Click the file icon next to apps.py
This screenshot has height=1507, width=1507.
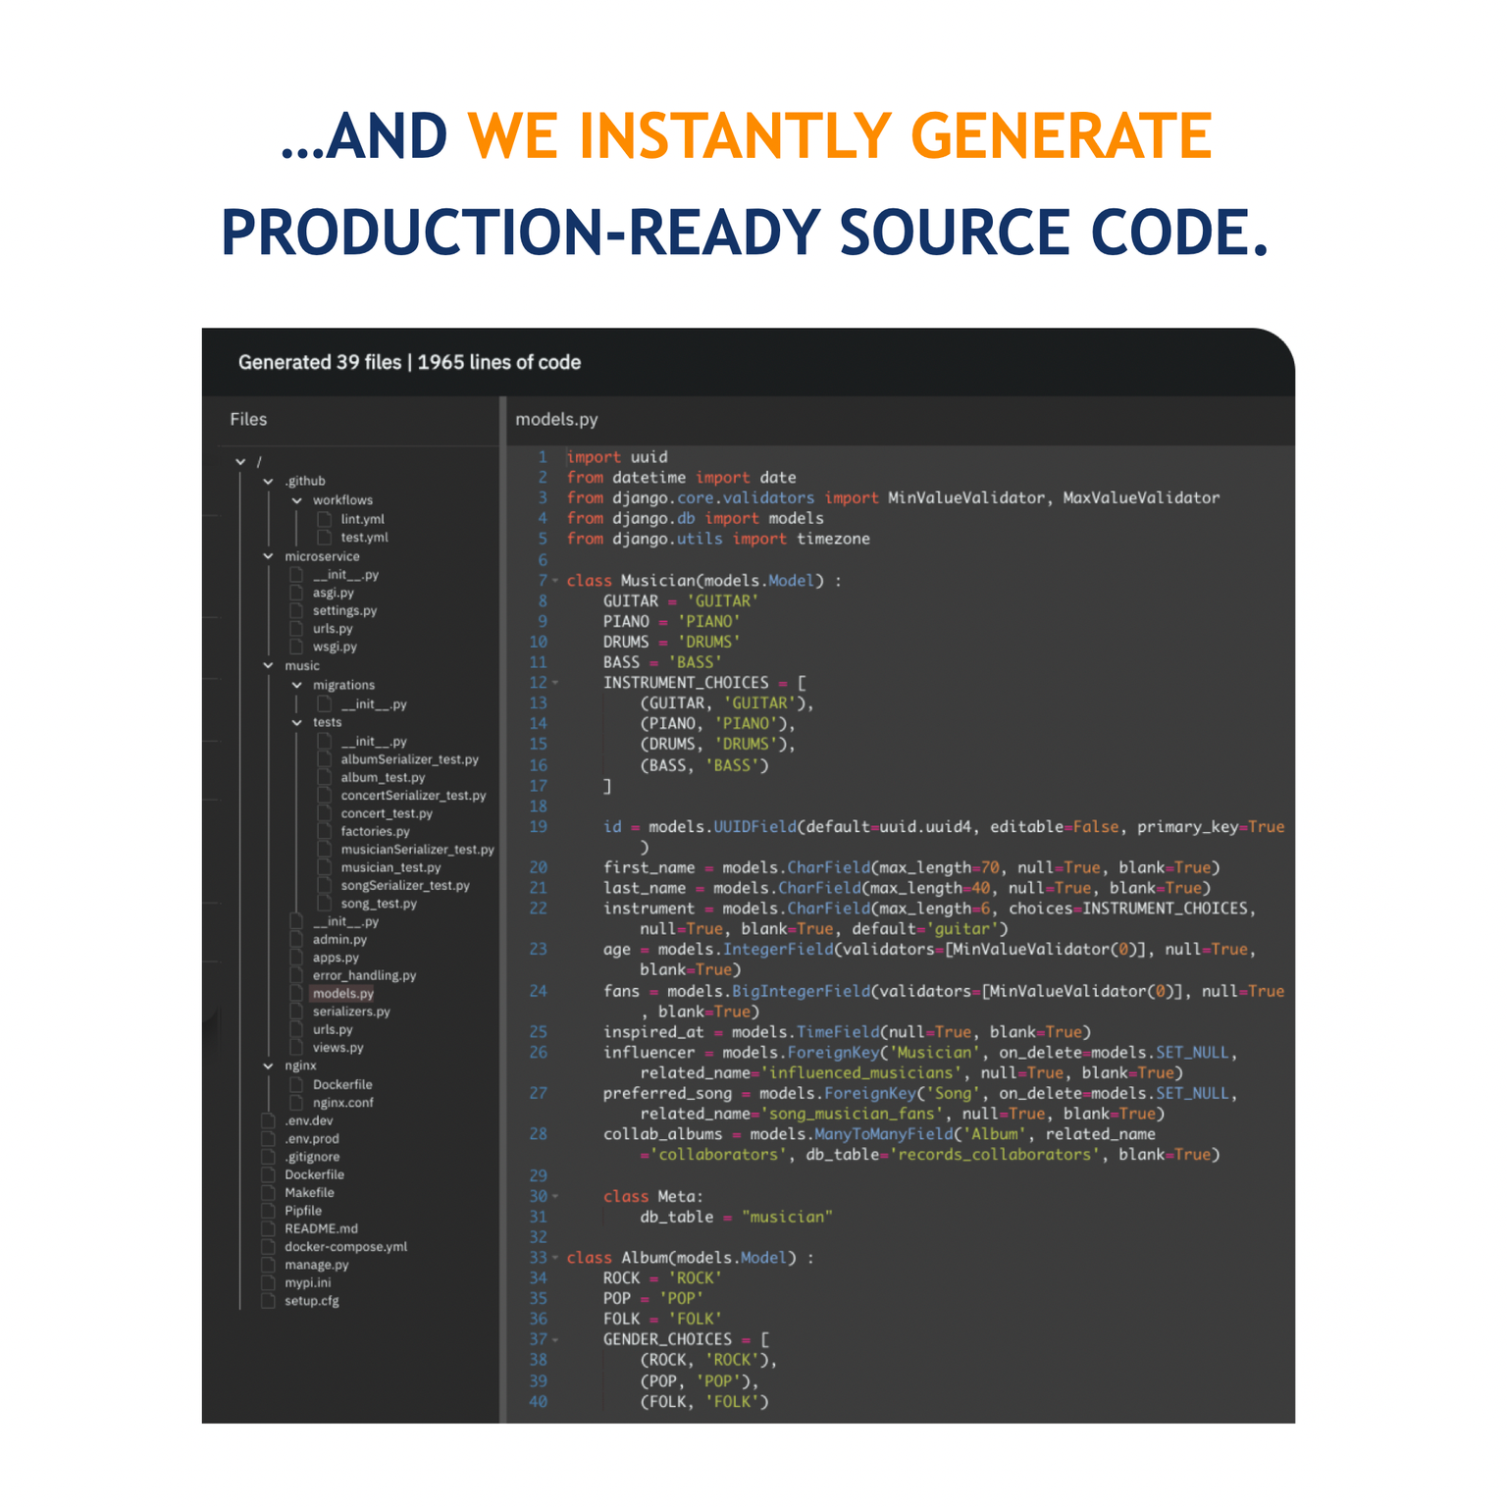tap(295, 958)
